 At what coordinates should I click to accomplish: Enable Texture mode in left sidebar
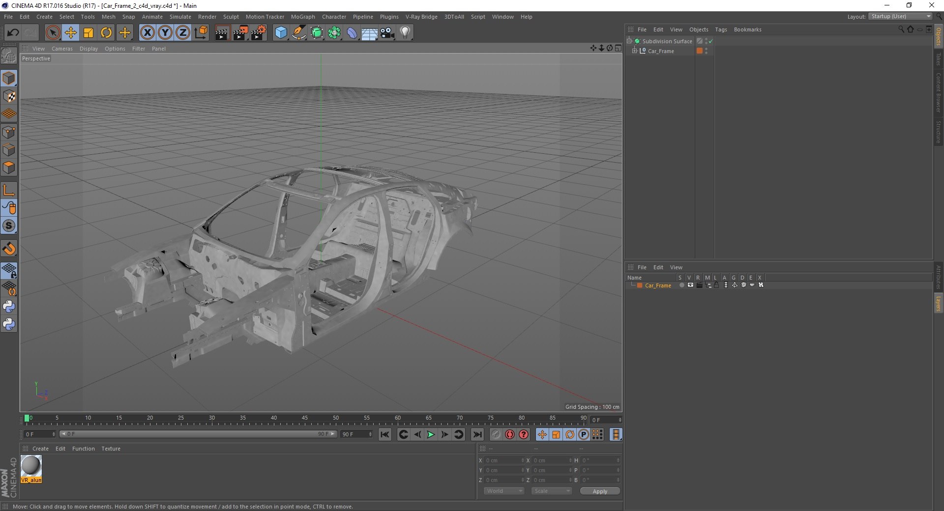9,96
